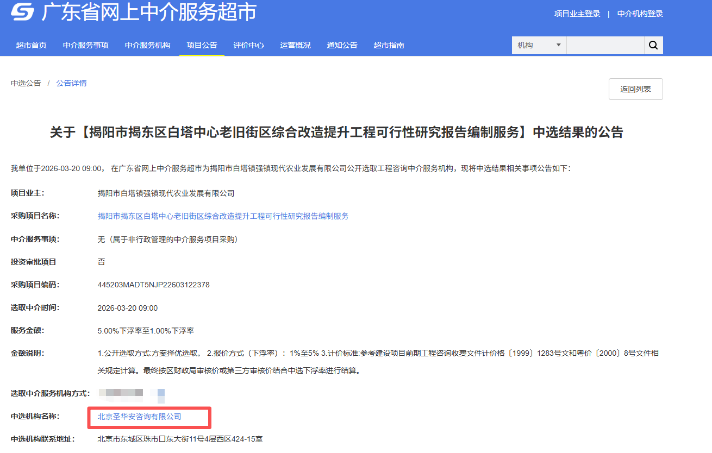The image size is (712, 453).
Task: Click the 服务金额: field label
Action: [x=28, y=331]
